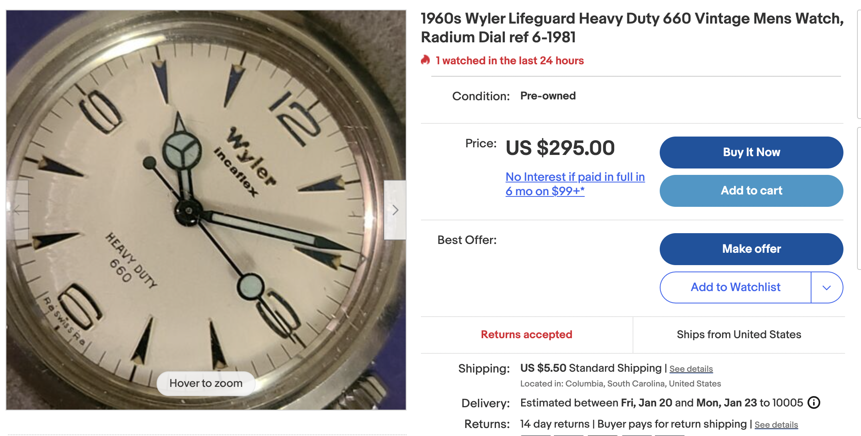Click the Make offer button
Viewport: 861px width, 436px height.
pos(751,249)
